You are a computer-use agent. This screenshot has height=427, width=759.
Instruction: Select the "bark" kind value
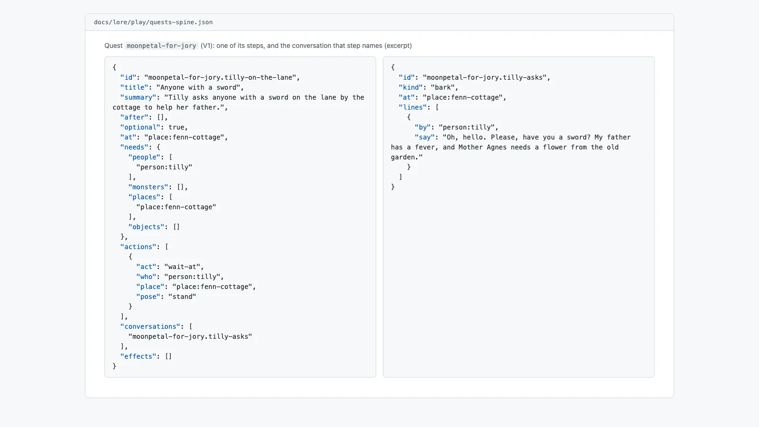[x=443, y=87]
